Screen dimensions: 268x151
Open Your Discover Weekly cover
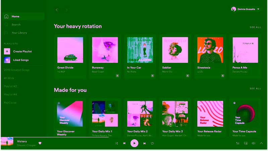point(70,114)
